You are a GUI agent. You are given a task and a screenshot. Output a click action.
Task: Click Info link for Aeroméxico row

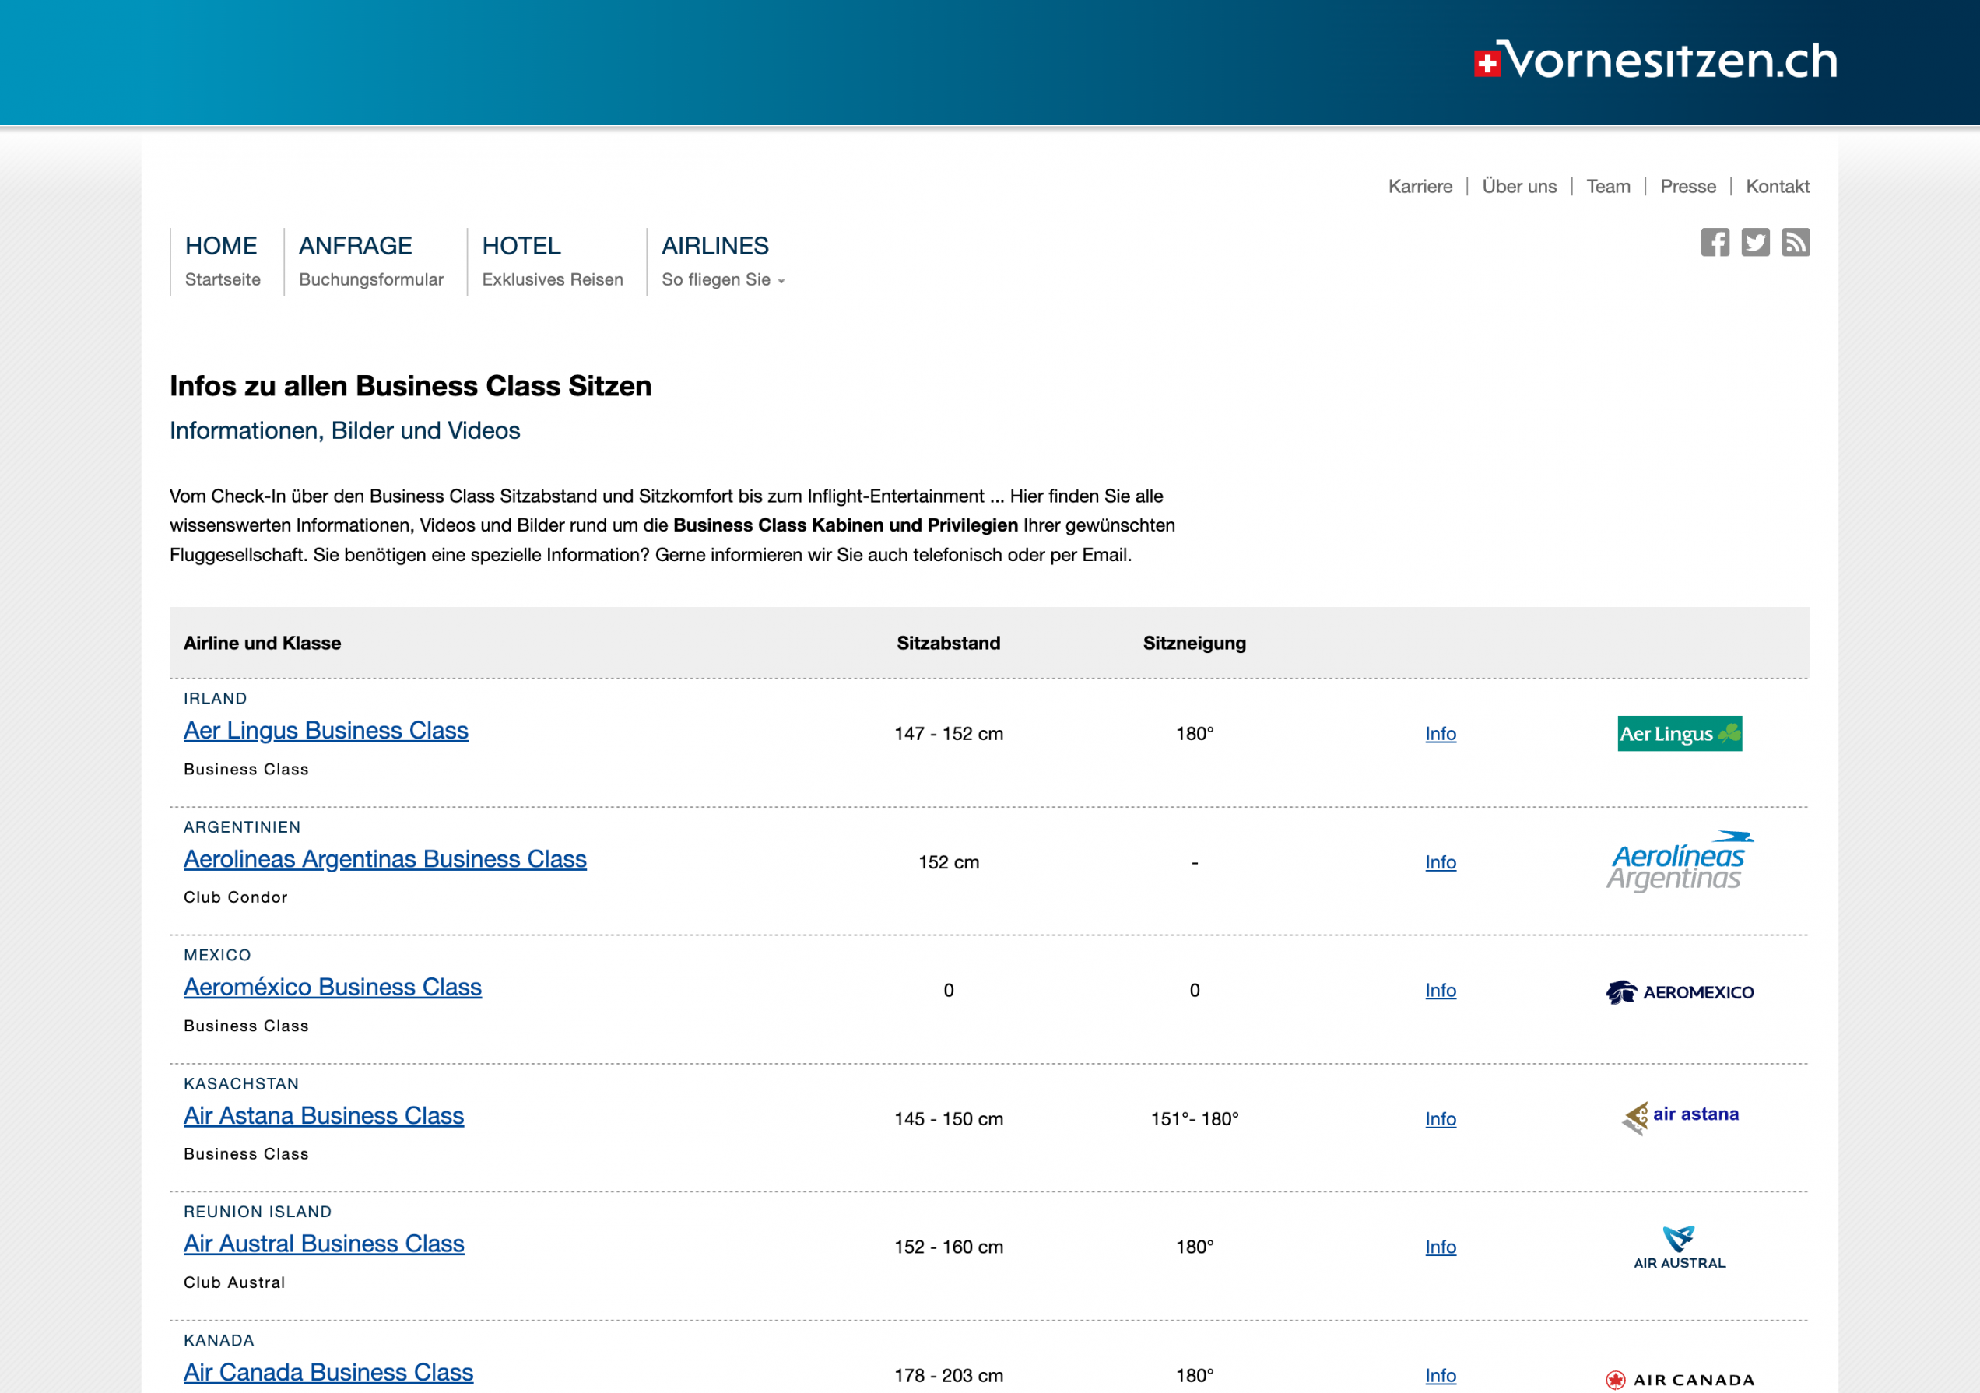[x=1440, y=991]
